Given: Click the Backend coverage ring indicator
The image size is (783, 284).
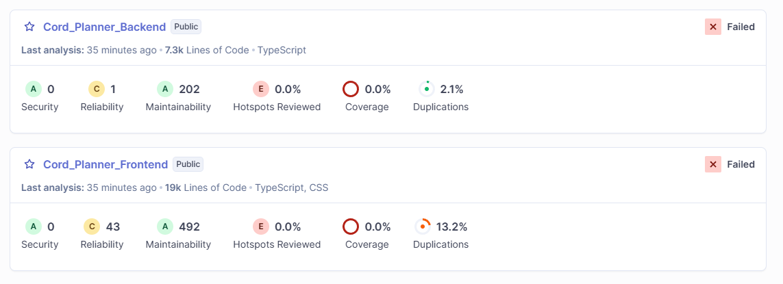Looking at the screenshot, I should (x=351, y=89).
